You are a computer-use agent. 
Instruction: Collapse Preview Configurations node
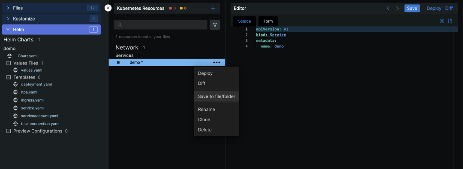pos(9,131)
